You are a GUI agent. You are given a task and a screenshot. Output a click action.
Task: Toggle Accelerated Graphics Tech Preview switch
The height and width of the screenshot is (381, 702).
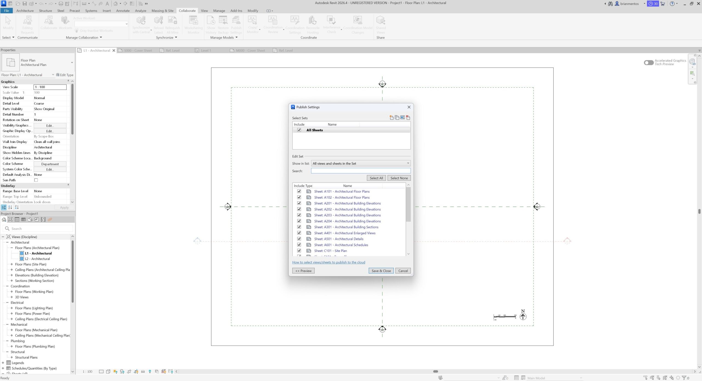pyautogui.click(x=649, y=63)
